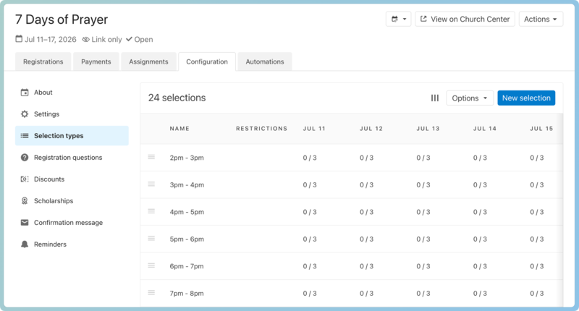Click Jul 11 count for 2pm - 3pm
This screenshot has width=579, height=311.
click(310, 158)
